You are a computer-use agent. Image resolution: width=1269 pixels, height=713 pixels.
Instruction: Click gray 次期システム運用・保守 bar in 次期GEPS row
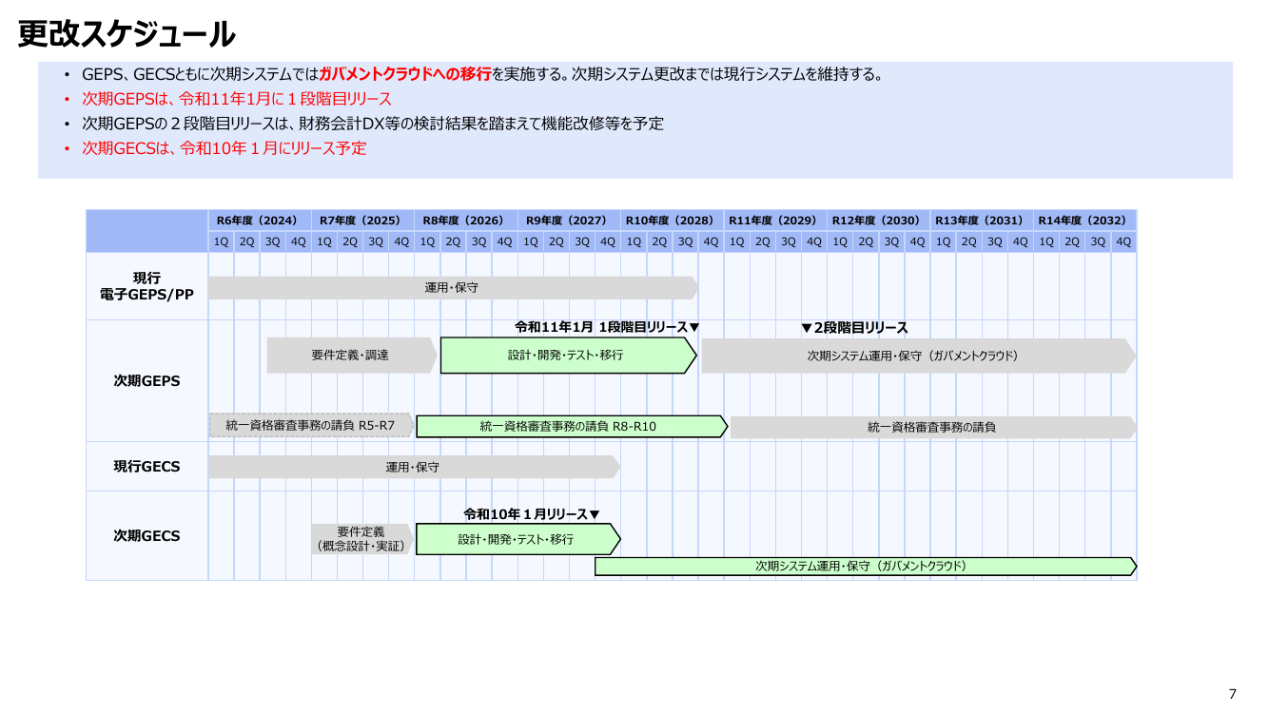click(917, 356)
